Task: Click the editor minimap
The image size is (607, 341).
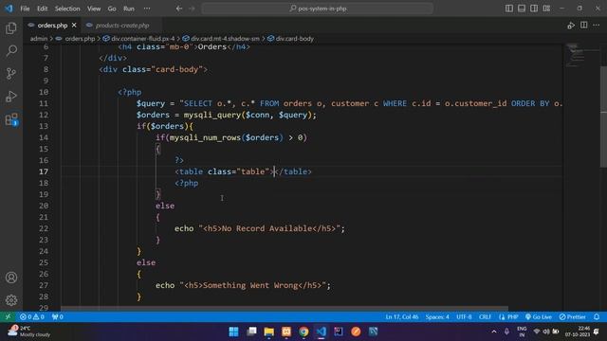Action: click(x=580, y=56)
